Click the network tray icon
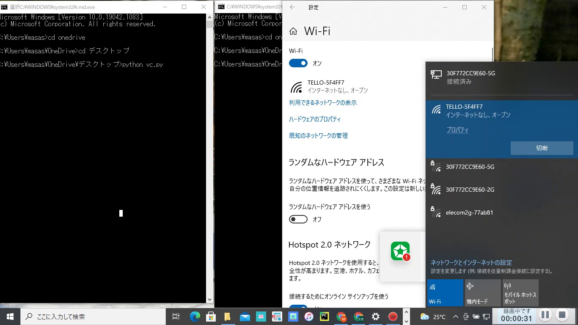Screen dimensions: 578x325 486,317
